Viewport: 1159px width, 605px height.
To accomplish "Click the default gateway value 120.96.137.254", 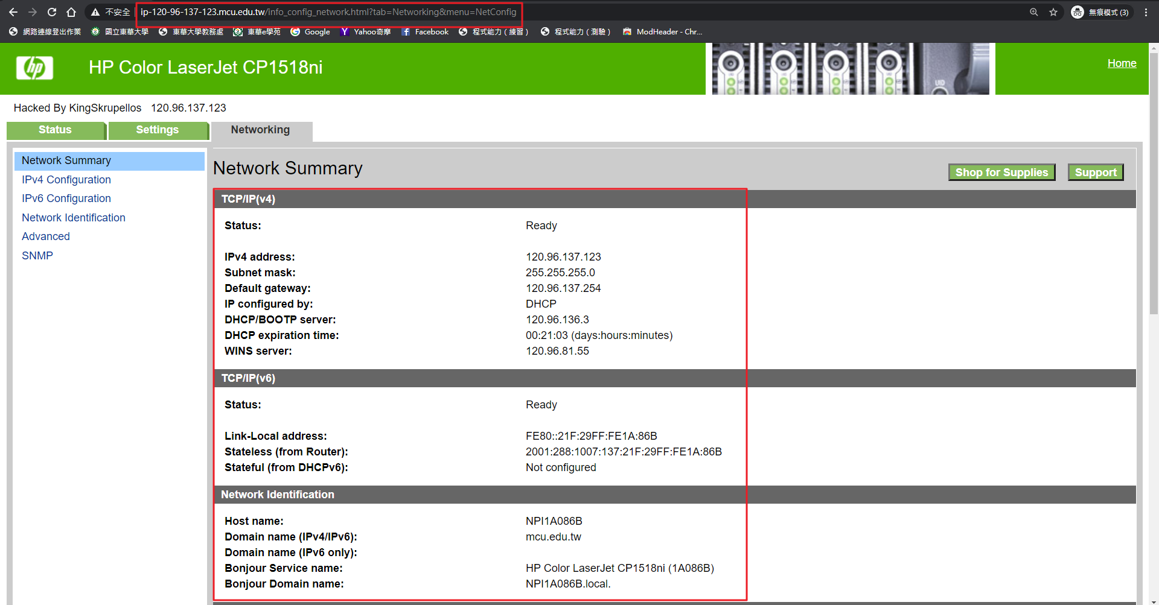I will click(x=563, y=288).
